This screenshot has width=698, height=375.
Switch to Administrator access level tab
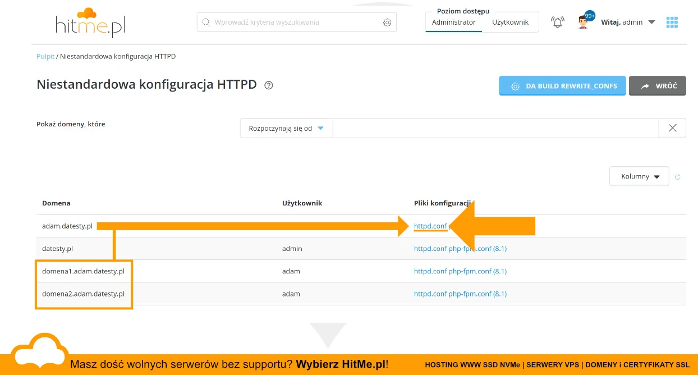pos(453,22)
